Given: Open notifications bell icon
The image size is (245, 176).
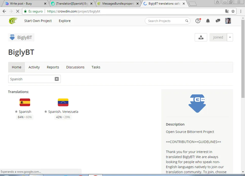Looking at the screenshot, I should click(x=208, y=21).
